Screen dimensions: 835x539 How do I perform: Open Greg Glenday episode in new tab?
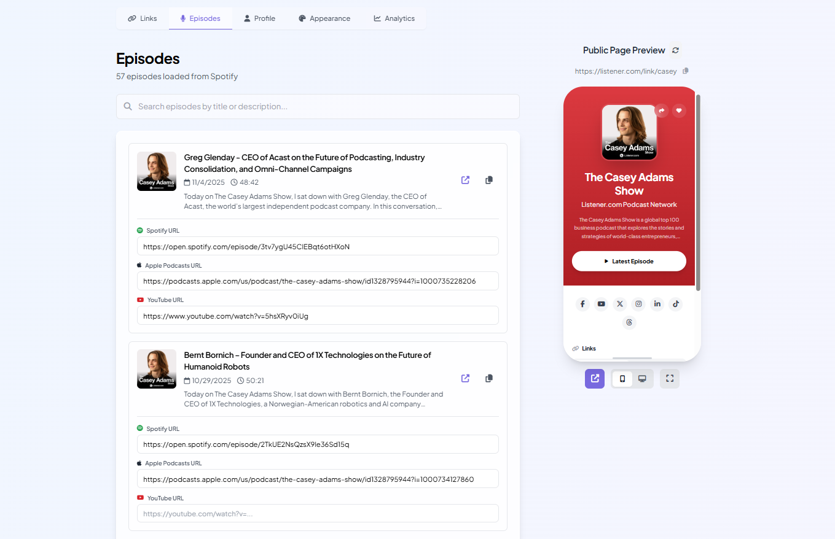pyautogui.click(x=465, y=180)
